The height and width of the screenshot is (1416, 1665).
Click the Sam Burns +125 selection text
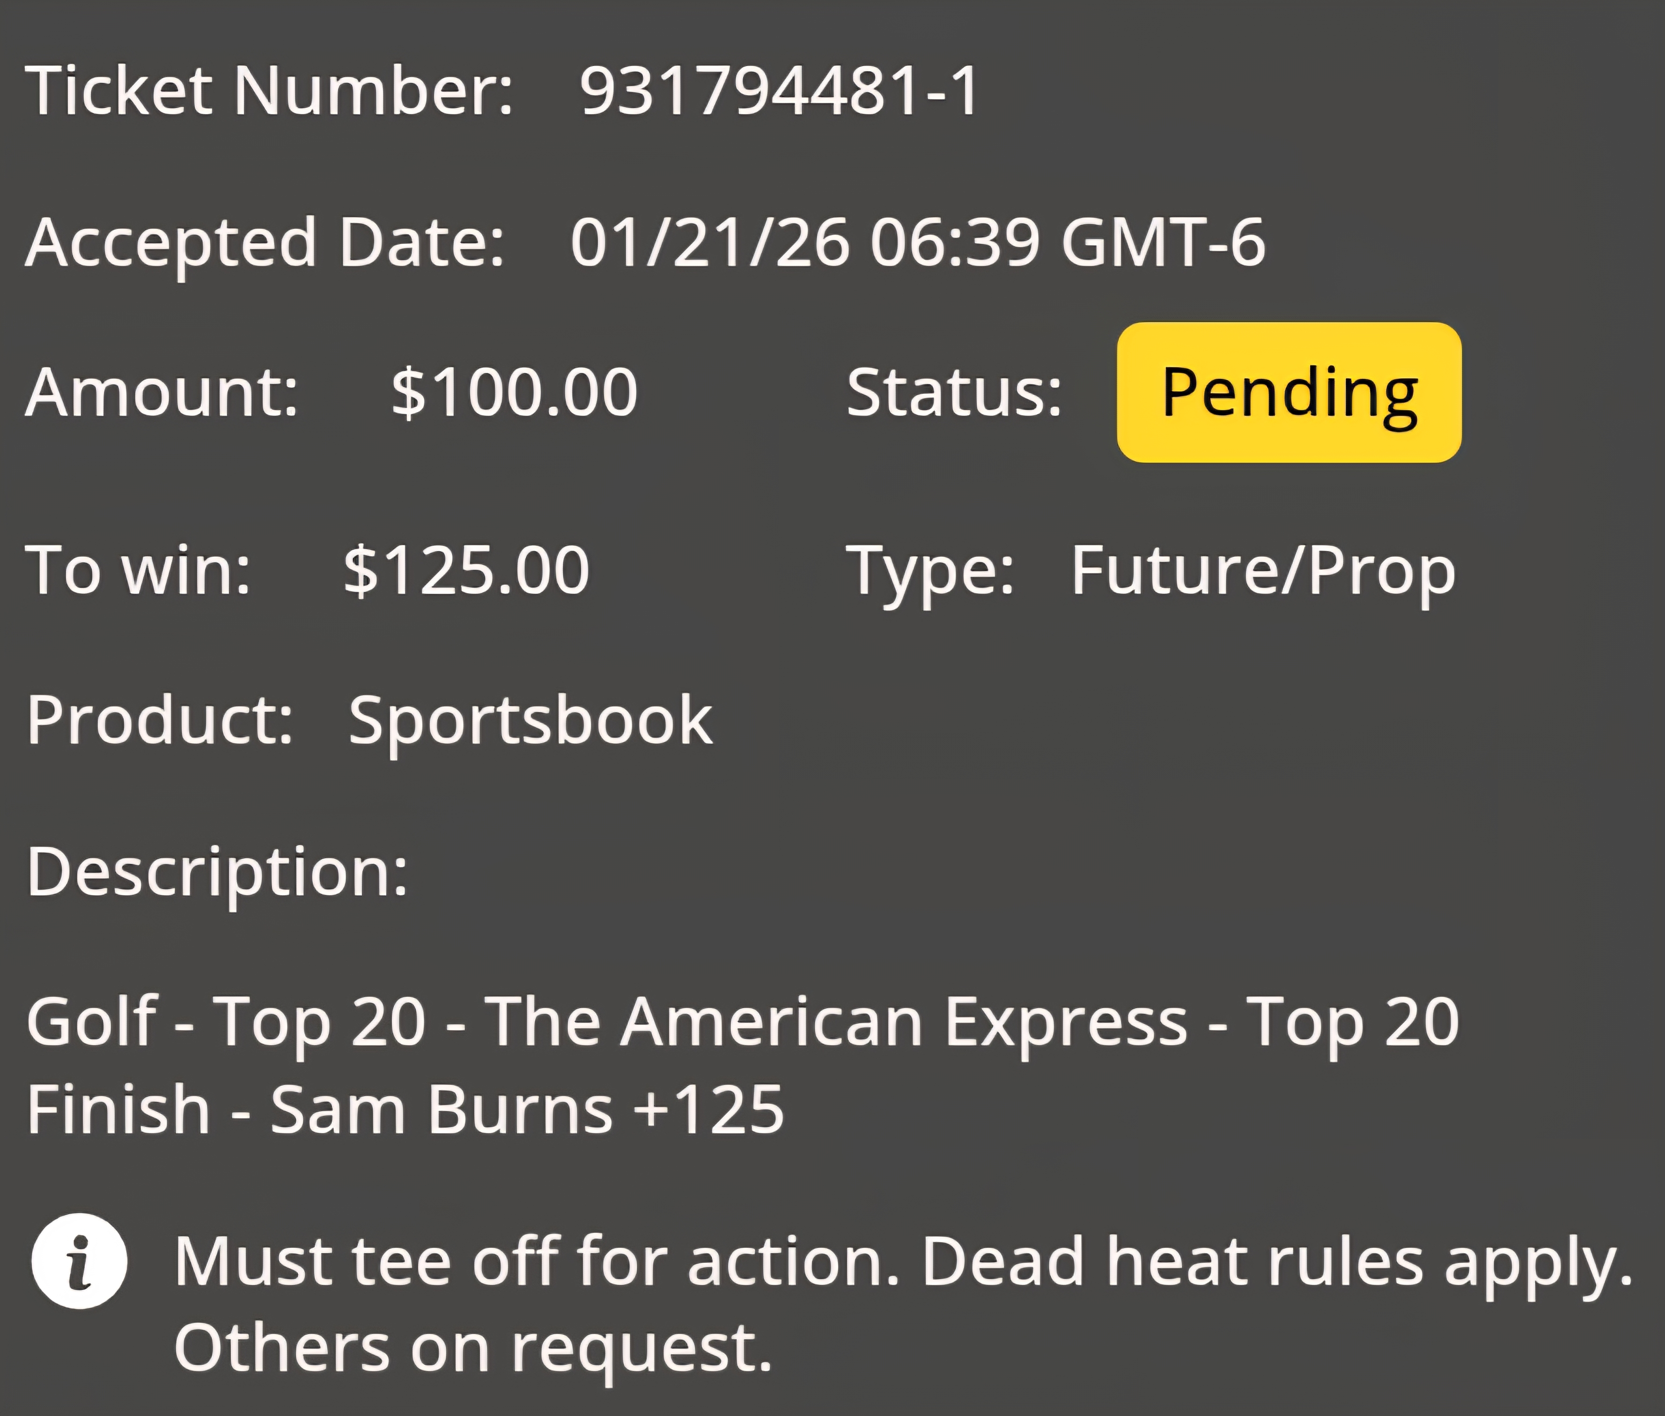527,1109
